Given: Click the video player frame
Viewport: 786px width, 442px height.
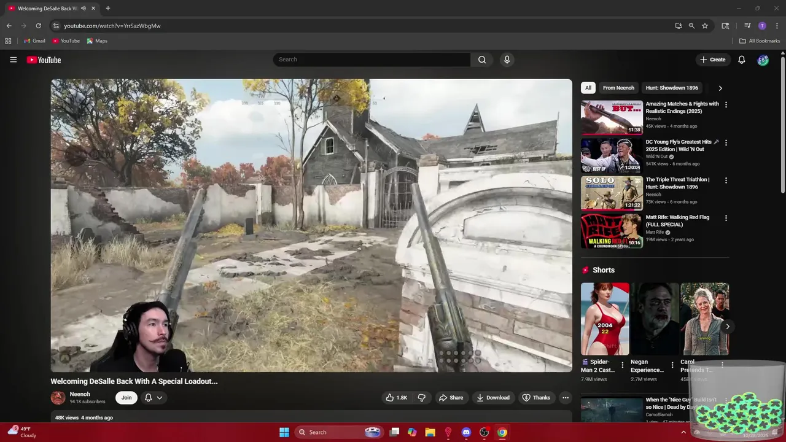Looking at the screenshot, I should click(x=311, y=225).
